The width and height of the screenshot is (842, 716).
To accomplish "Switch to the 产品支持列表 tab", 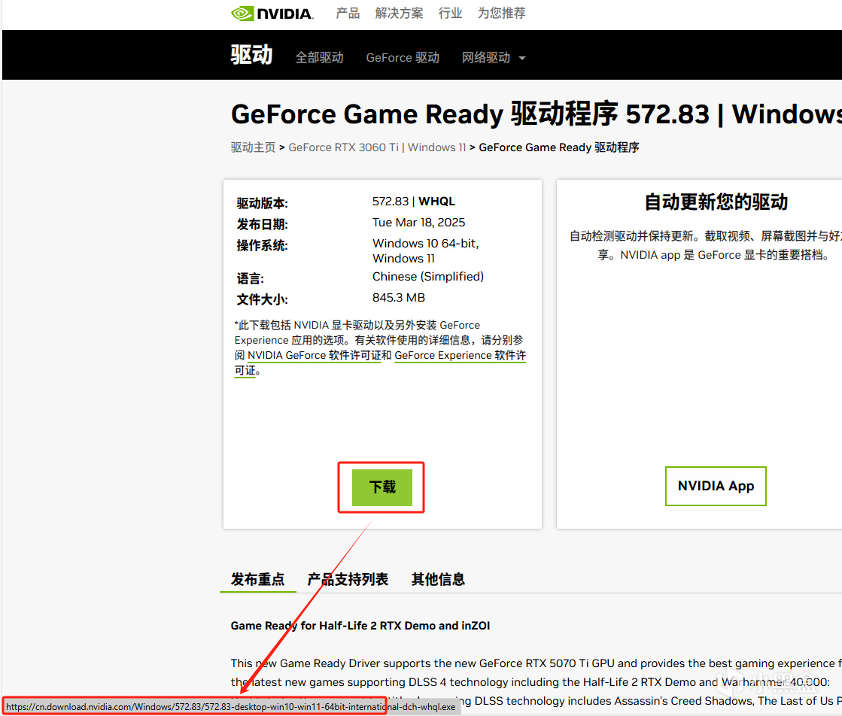I will coord(348,579).
